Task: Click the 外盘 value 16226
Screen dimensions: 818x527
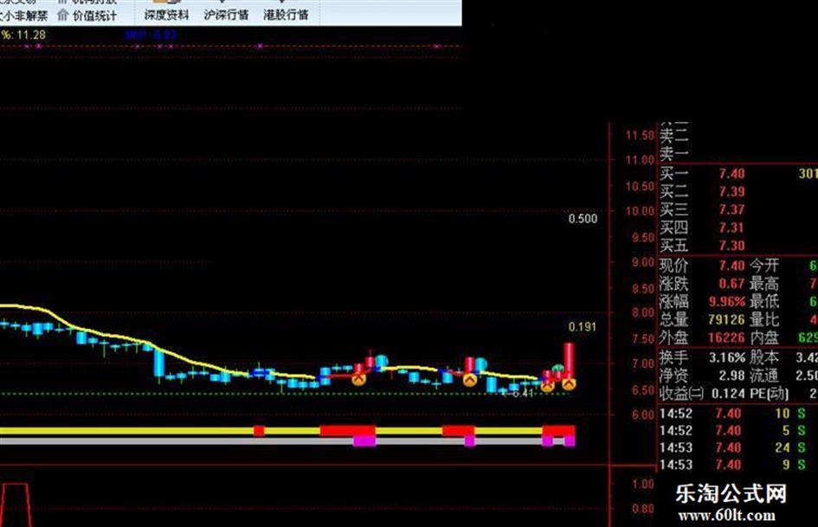Action: 727,337
